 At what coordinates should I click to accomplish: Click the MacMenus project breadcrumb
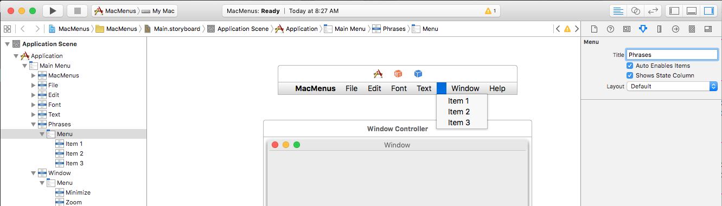69,29
